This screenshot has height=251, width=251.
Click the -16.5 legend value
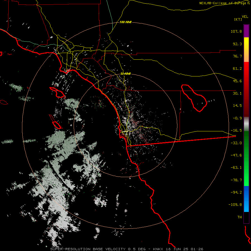coord(236,131)
